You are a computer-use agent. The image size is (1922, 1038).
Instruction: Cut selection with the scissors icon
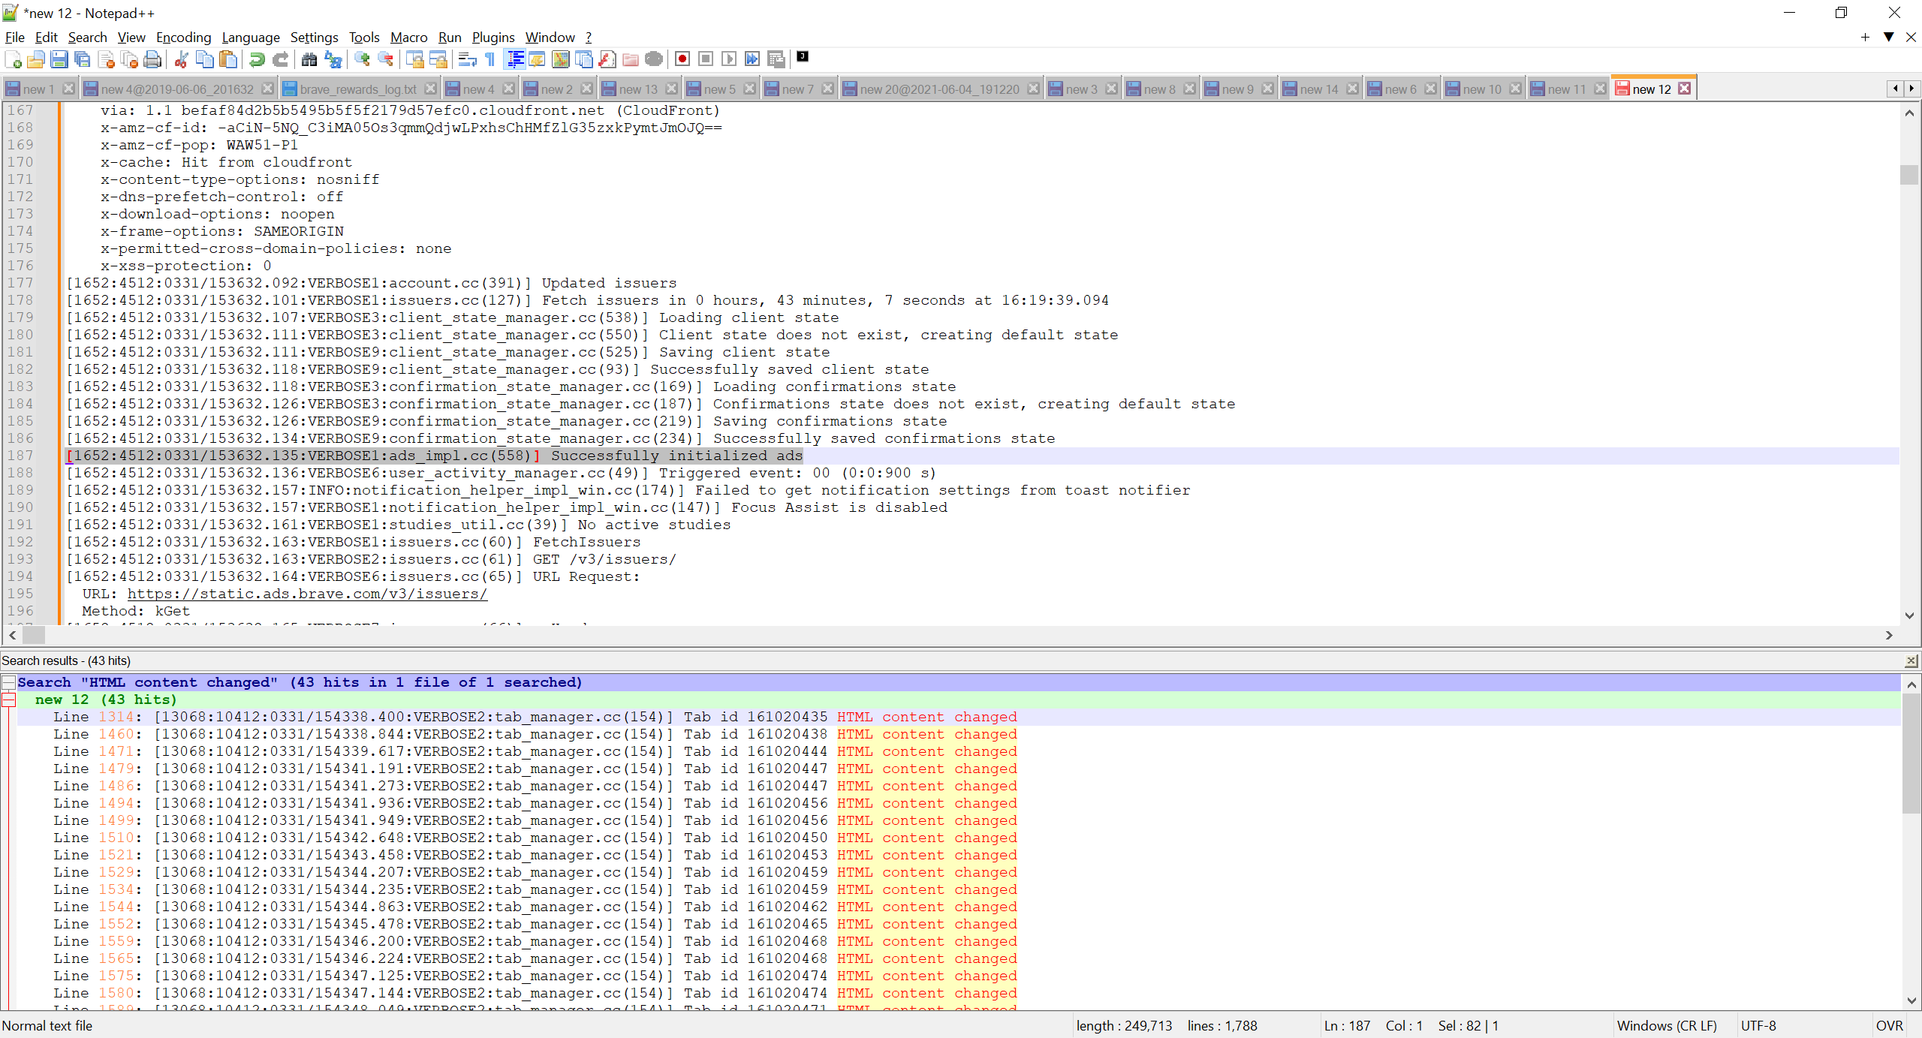[181, 59]
